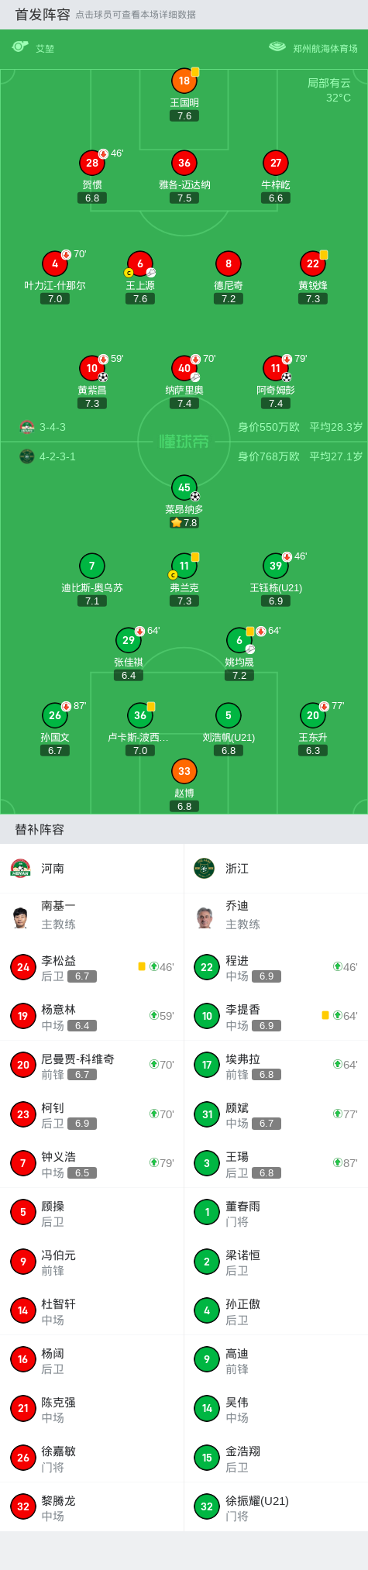The image size is (368, 1570).
Task: Open captain 弗兰克 number 11 icon
Action: [x=184, y=566]
